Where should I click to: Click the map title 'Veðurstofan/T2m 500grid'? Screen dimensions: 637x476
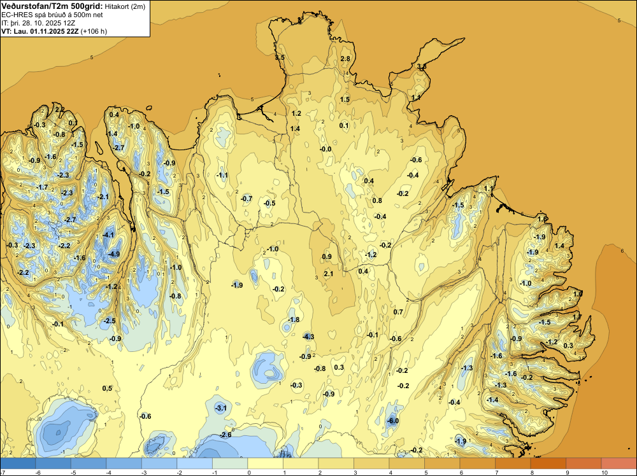tap(52, 6)
